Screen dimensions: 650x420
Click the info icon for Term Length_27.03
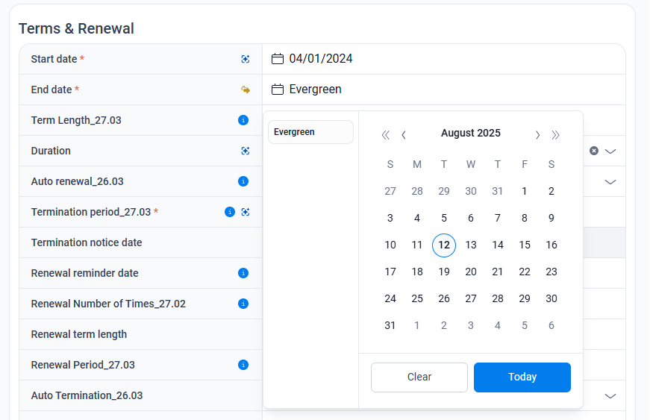243,120
